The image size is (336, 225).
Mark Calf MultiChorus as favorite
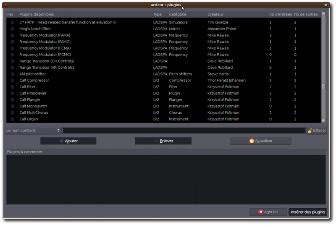pyautogui.click(x=13, y=112)
